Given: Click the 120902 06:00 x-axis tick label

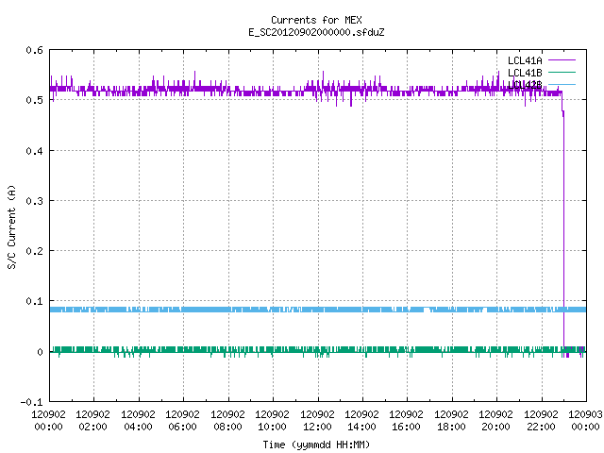Looking at the screenshot, I should point(182,420).
